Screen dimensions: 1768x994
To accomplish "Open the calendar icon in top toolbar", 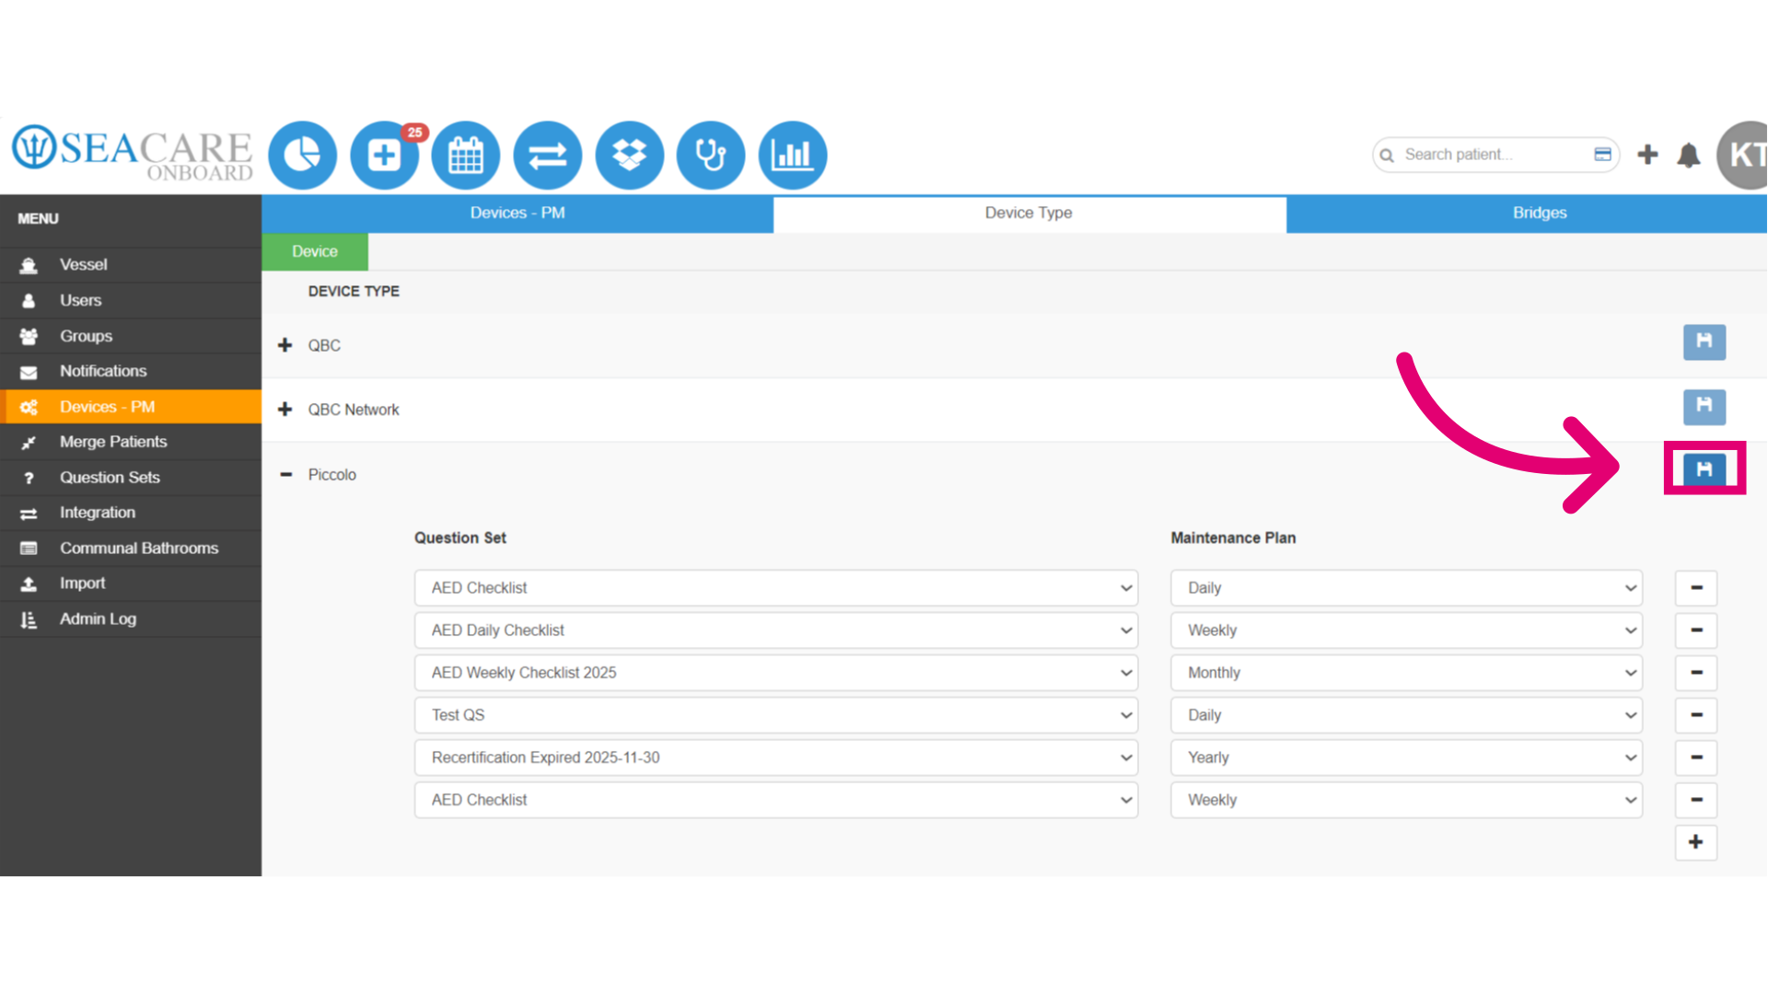I will coord(466,155).
